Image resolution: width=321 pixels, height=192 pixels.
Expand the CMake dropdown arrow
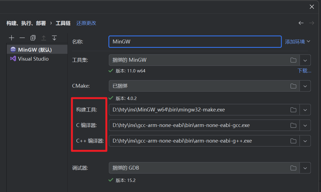(x=305, y=86)
